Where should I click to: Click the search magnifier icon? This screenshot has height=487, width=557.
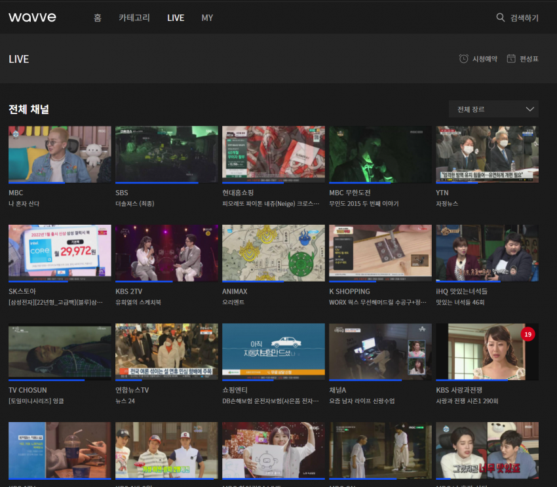click(500, 18)
